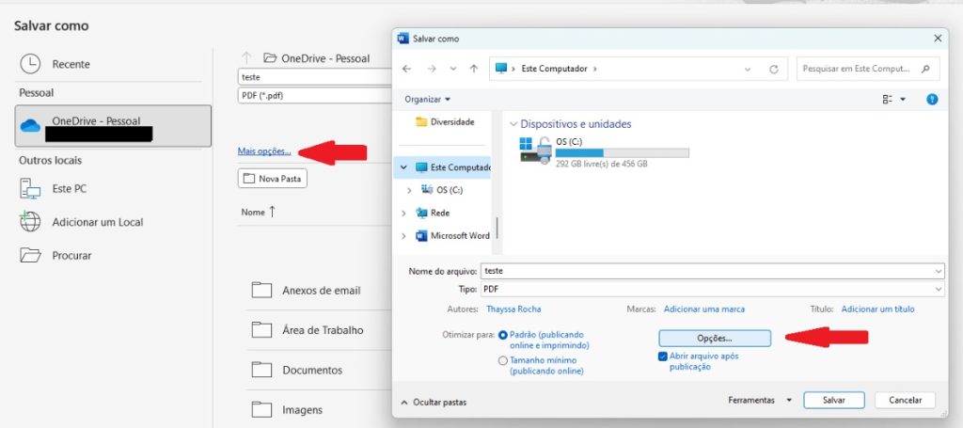Click the Procurar folder icon
This screenshot has width=963, height=428.
pos(31,255)
